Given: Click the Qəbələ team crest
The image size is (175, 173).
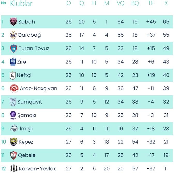Looking at the screenshot, I should (x=13, y=155).
